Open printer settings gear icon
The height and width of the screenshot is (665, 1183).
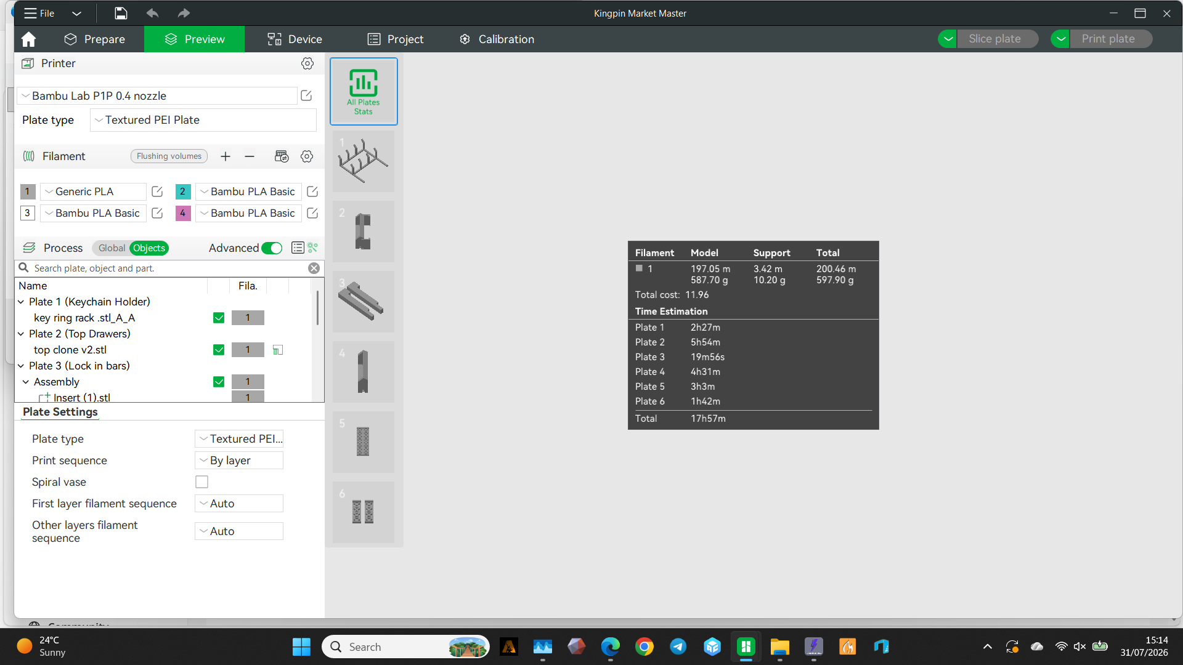pyautogui.click(x=307, y=63)
